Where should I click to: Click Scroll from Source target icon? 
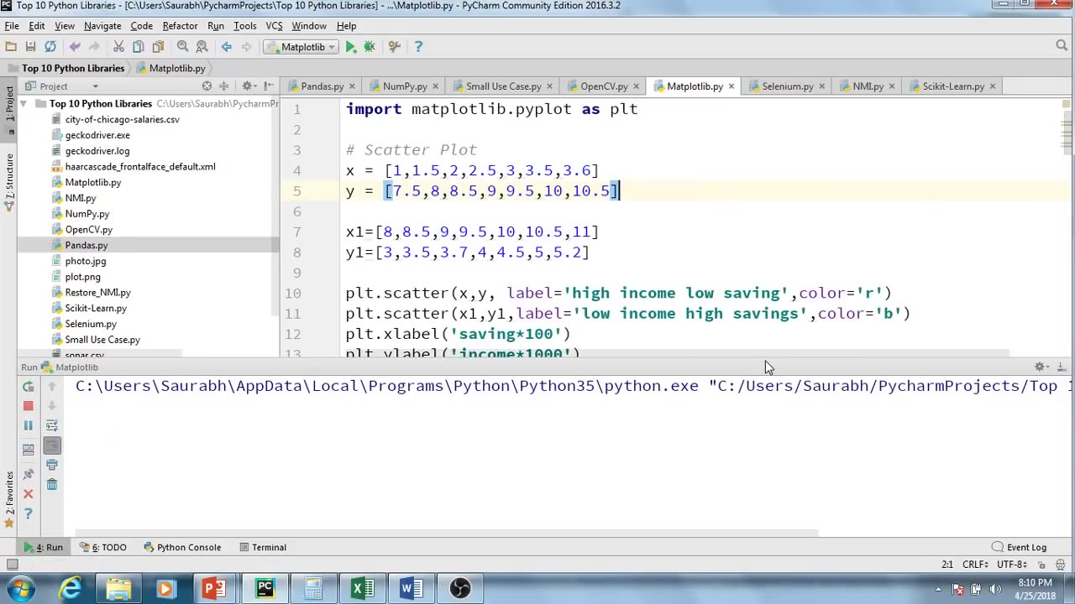point(207,86)
